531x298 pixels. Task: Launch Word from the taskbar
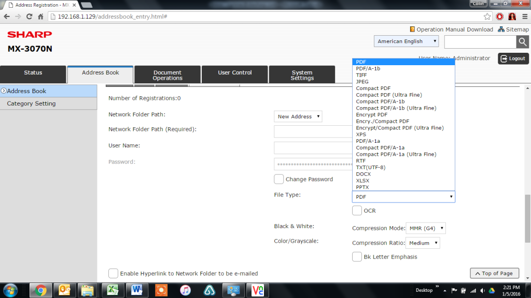(137, 290)
